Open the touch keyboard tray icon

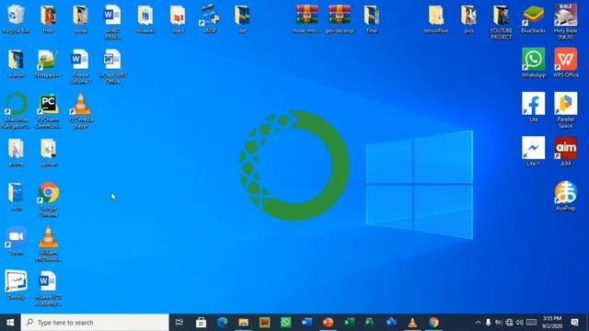tap(531, 323)
